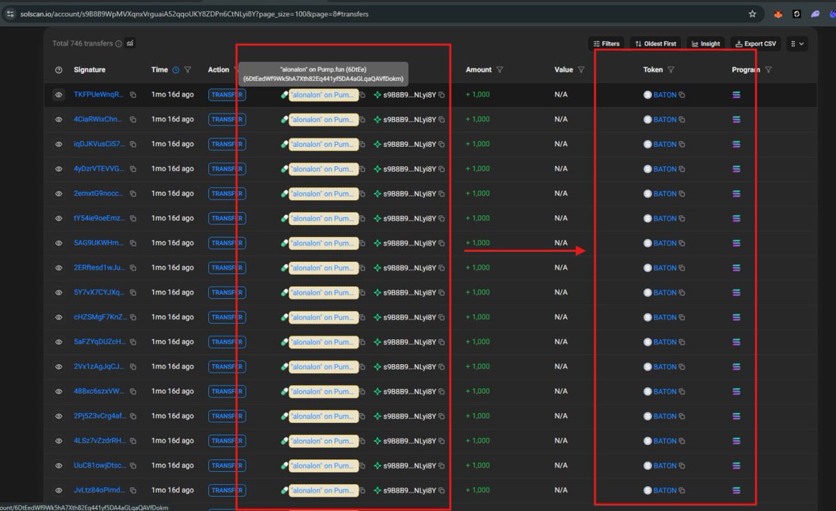Toggle the eye icon for 4CiaRWixChn row
This screenshot has width=836, height=511.
click(x=59, y=120)
